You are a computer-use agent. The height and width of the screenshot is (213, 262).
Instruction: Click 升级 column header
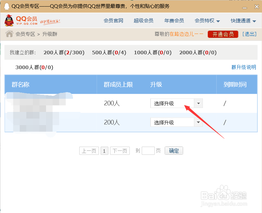click(156, 85)
